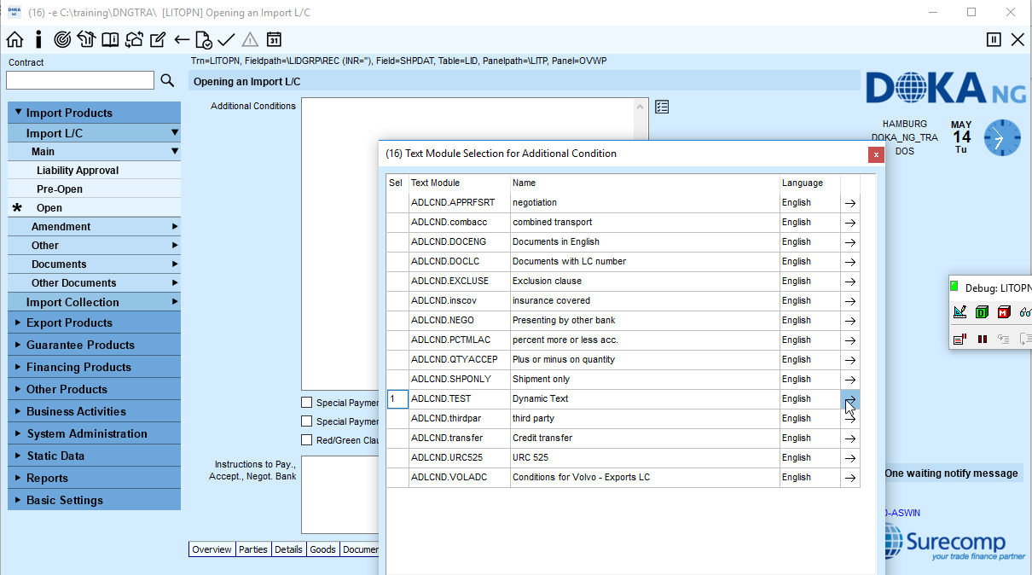The height and width of the screenshot is (575, 1032).
Task: Open text module list icon for Additional Conditions
Action: (x=662, y=107)
